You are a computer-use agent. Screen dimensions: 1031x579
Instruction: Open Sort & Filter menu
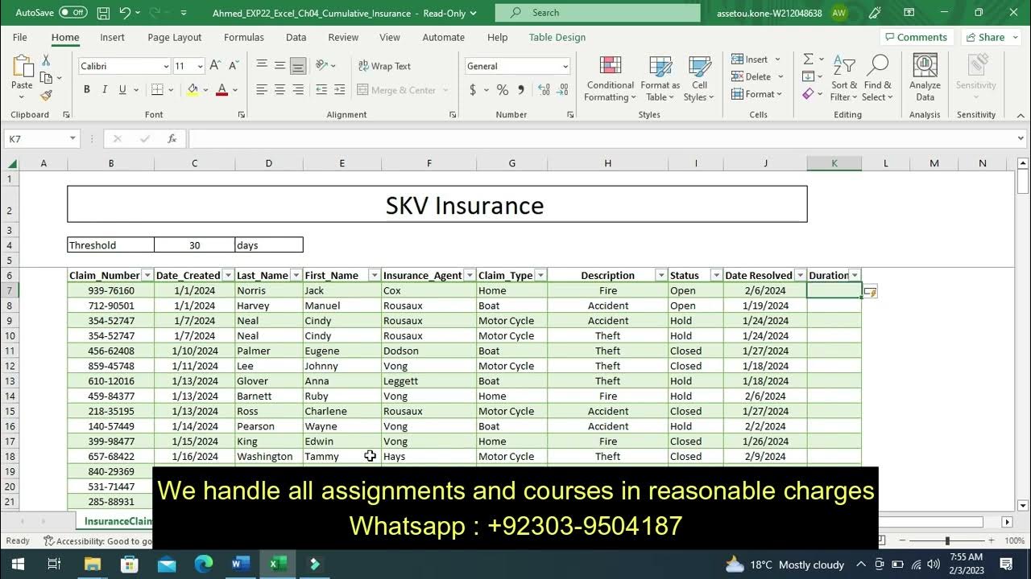pyautogui.click(x=844, y=79)
